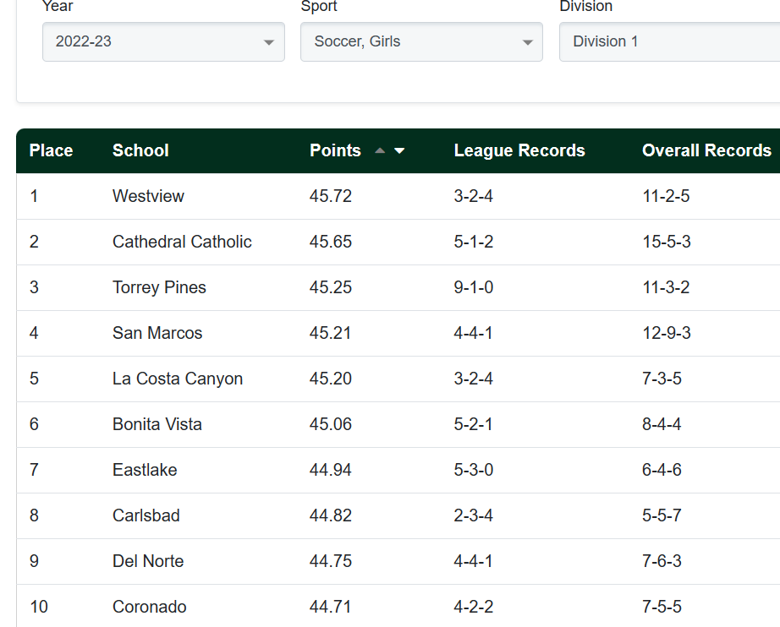
Task: Click the Points column header label
Action: [x=335, y=150]
